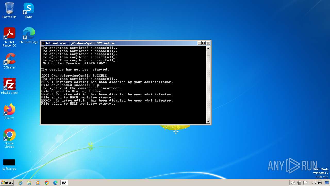Open Acrobat Reader DC desktop shortcut
The image size is (330, 186).
[x=9, y=37]
